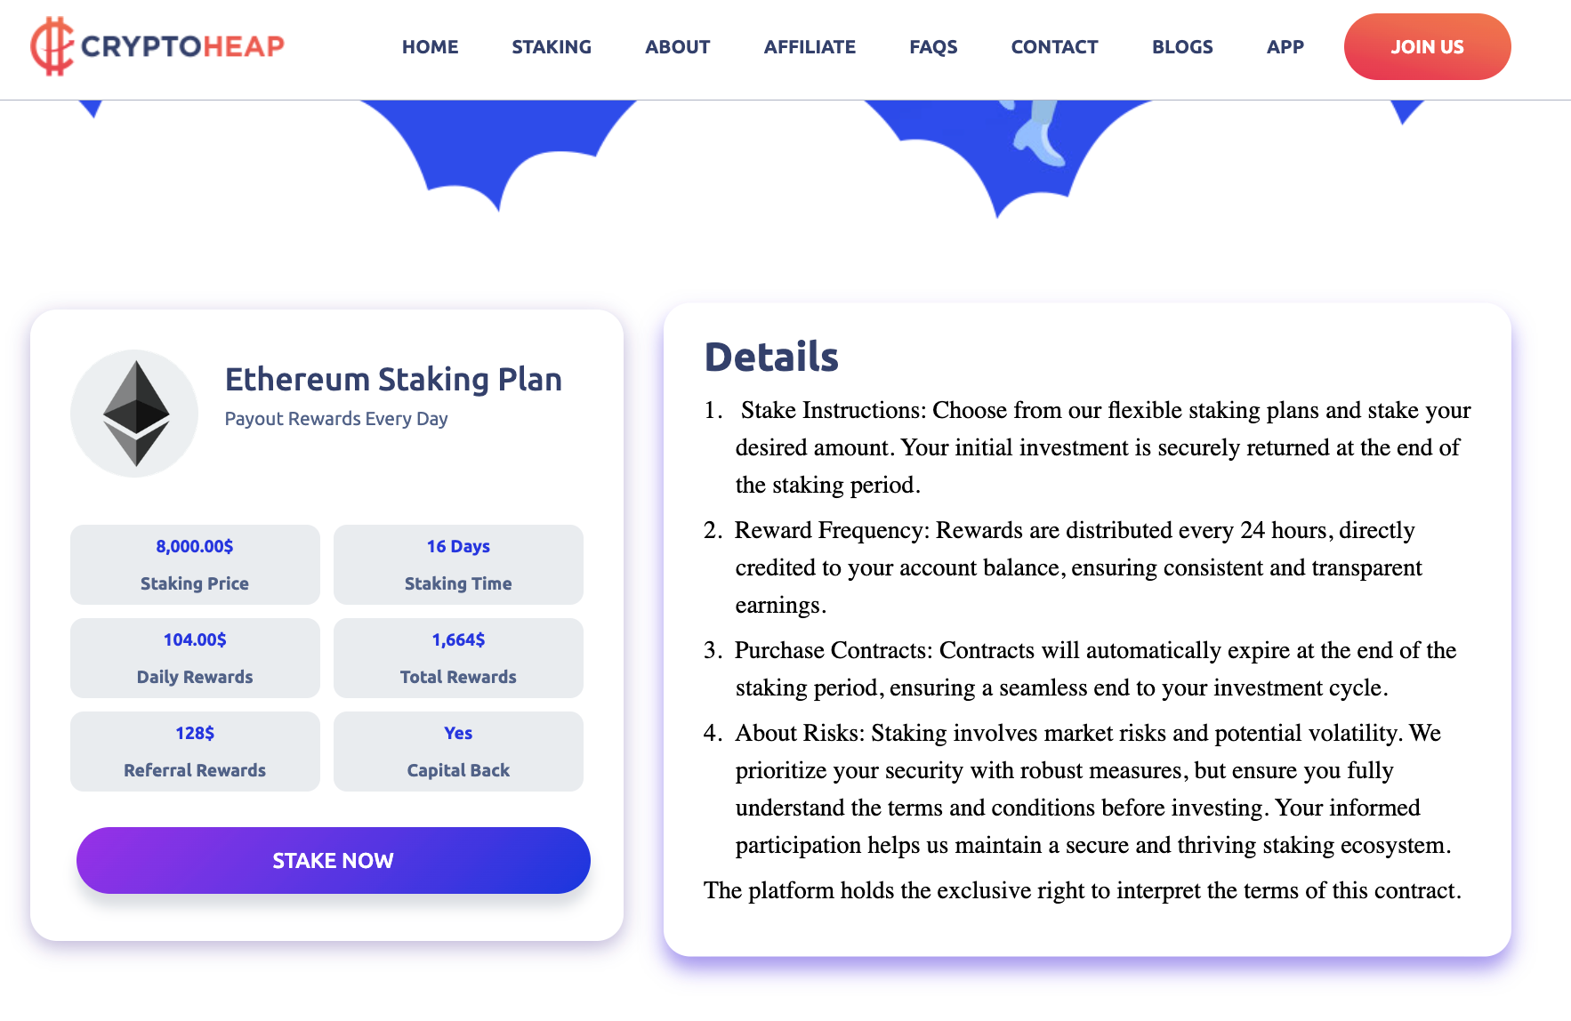This screenshot has height=1021, width=1571.
Task: Click the Ethereum diamond icon
Action: point(135,414)
